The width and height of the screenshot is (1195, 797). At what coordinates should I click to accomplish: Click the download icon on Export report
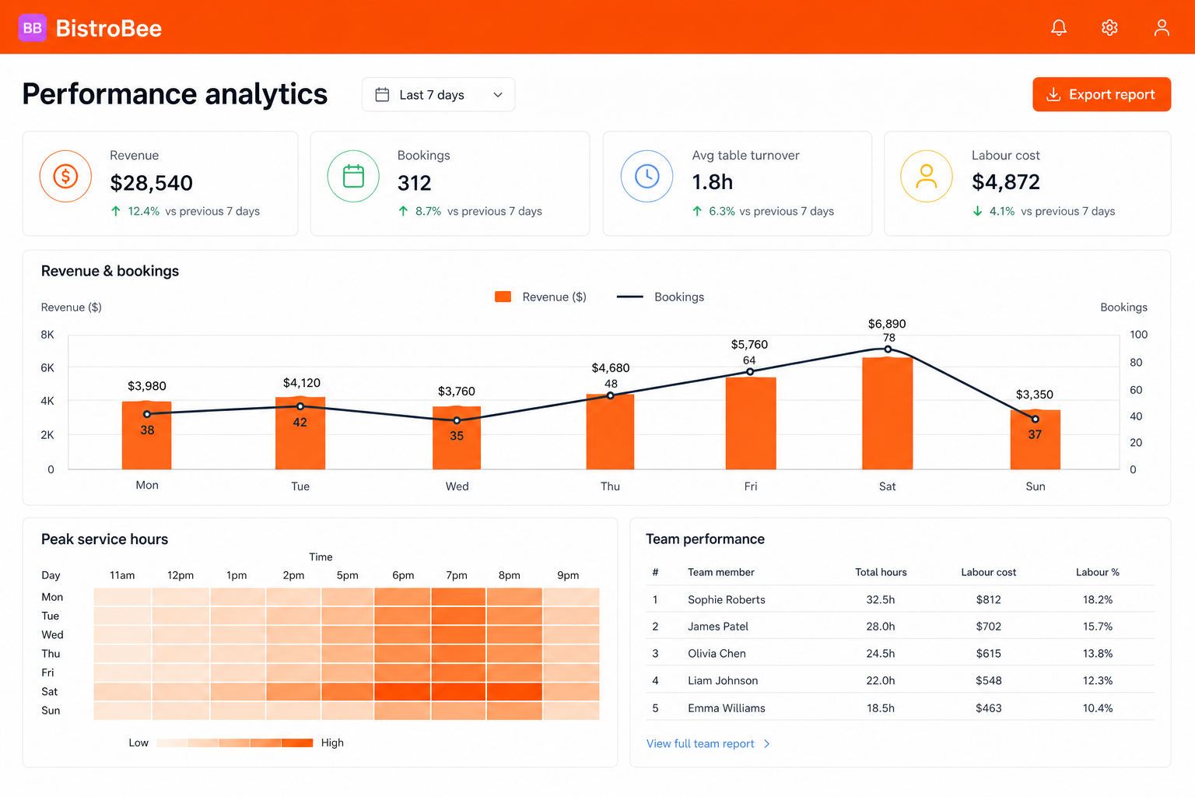[1053, 94]
